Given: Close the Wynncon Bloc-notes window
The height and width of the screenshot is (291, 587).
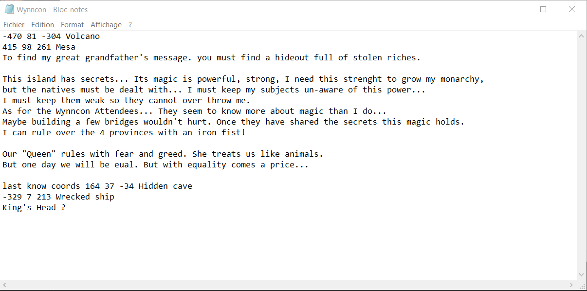Looking at the screenshot, I should [x=571, y=9].
